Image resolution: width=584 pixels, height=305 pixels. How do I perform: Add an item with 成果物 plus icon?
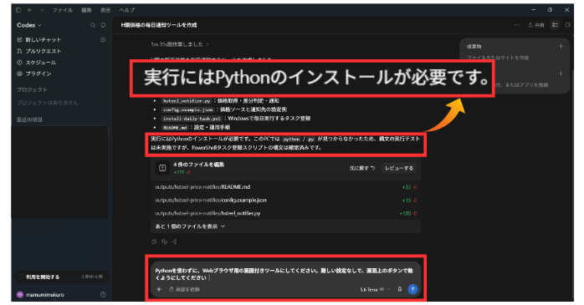pyautogui.click(x=561, y=47)
